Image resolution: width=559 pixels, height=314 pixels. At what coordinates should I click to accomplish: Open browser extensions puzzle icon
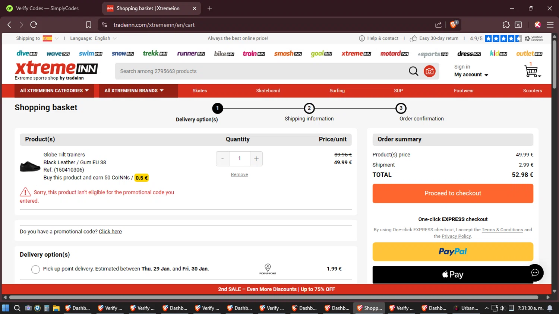point(506,25)
